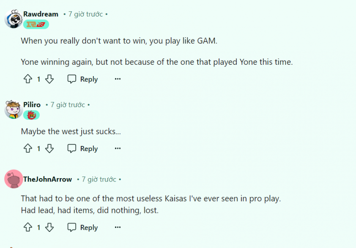
Task: Visit TheJohnArrow's profile via username
Action: 47,179
